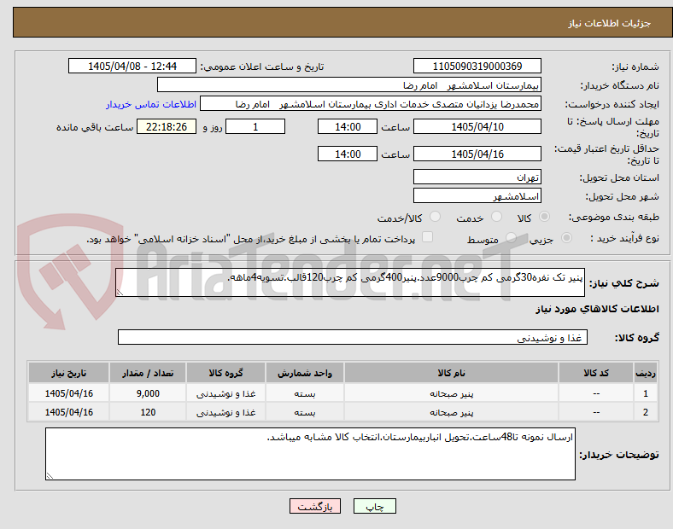Click the تعداد / مقدار column header
Screen dimensions: 673x529
pyautogui.click(x=148, y=373)
